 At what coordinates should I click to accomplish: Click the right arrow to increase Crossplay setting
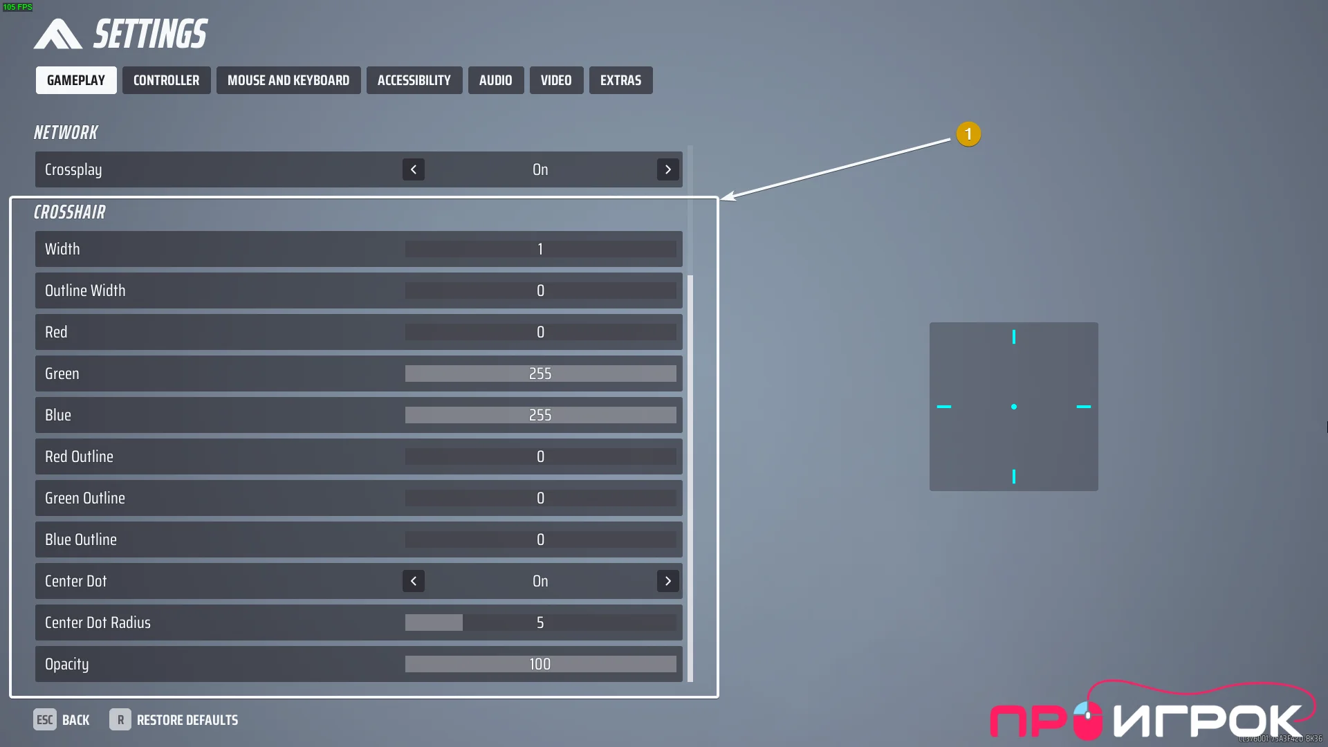coord(667,169)
